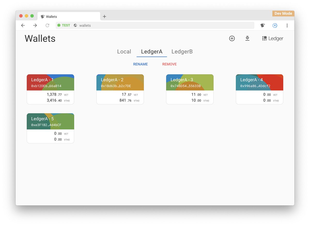Open a new tab with plus button
The width and height of the screenshot is (310, 226).
click(104, 17)
